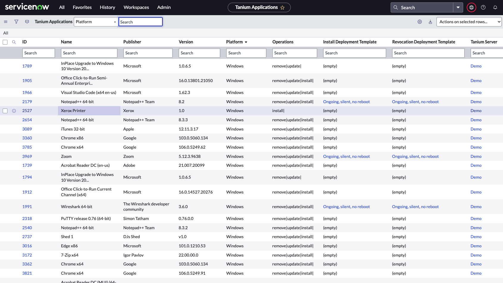Toggle the select all rows checkbox
Viewport: 503px width, 283px height.
tap(5, 42)
